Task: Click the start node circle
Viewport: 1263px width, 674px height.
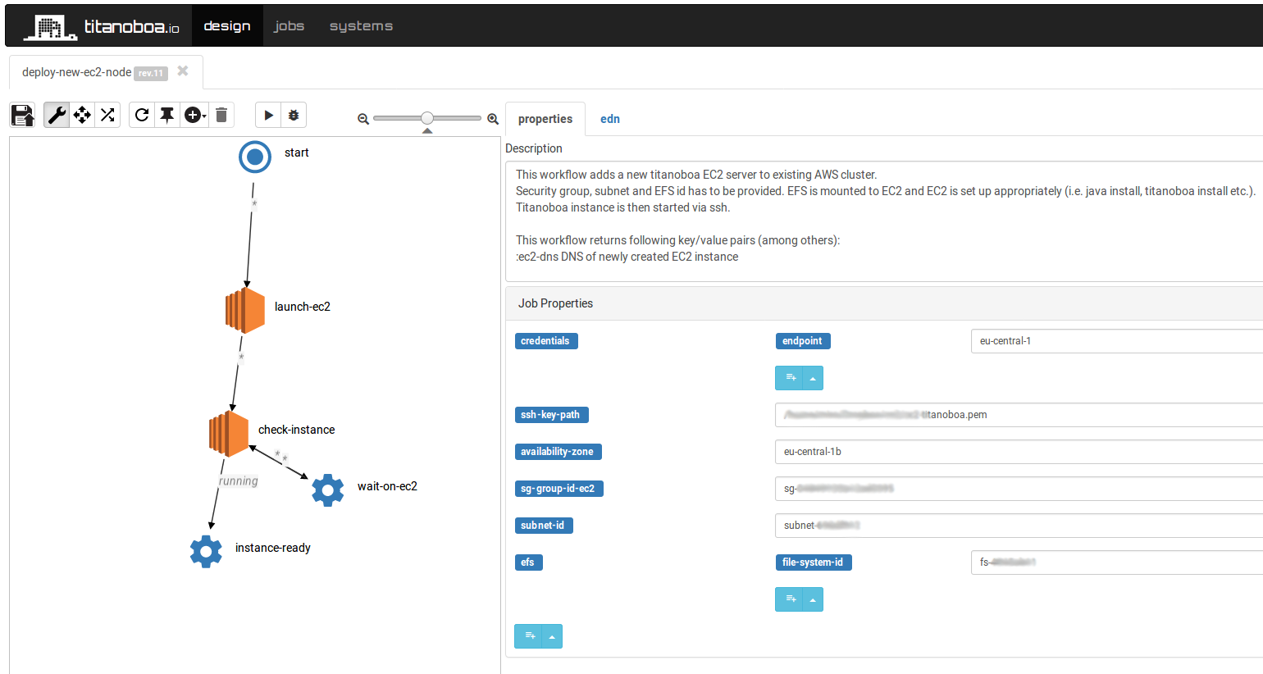Action: 255,157
